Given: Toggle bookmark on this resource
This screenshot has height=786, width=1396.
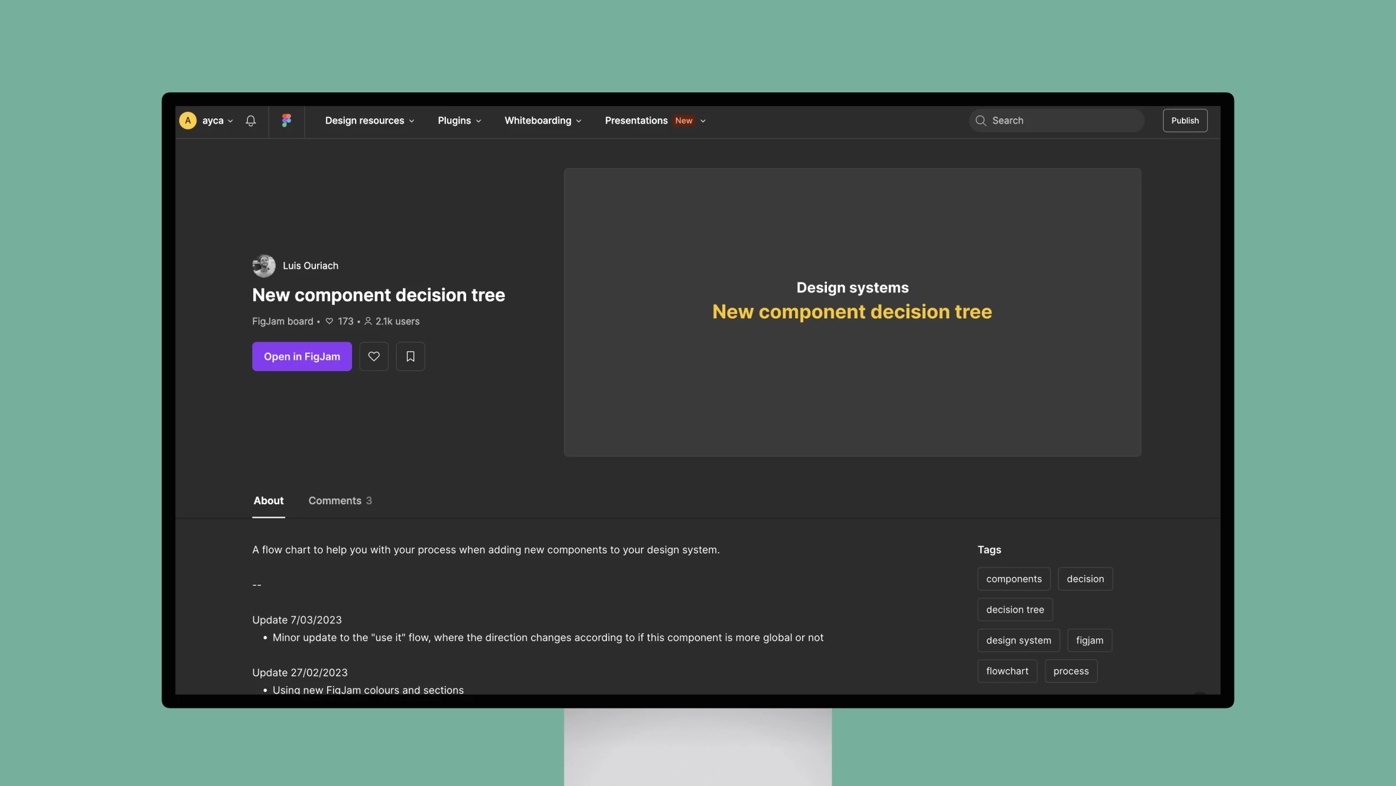Looking at the screenshot, I should click(411, 356).
